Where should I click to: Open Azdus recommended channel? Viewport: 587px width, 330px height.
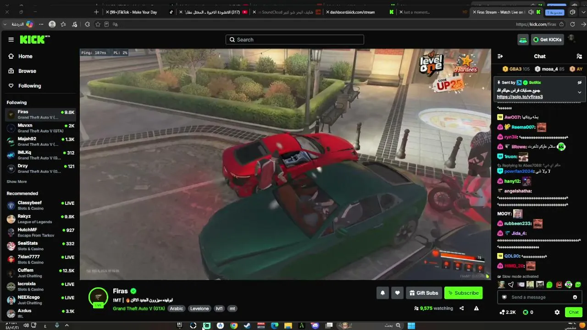point(40,313)
